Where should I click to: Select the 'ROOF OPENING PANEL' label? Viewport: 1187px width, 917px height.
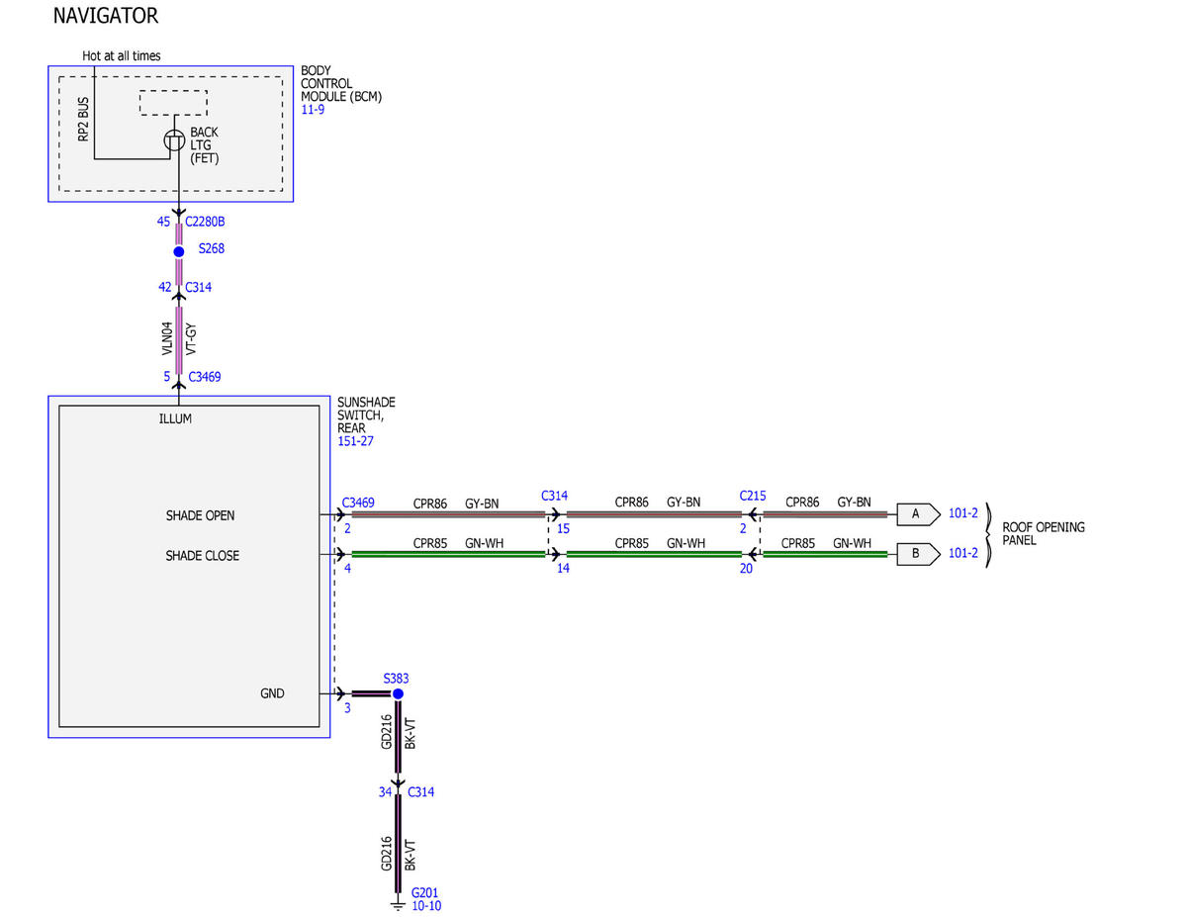click(1044, 533)
